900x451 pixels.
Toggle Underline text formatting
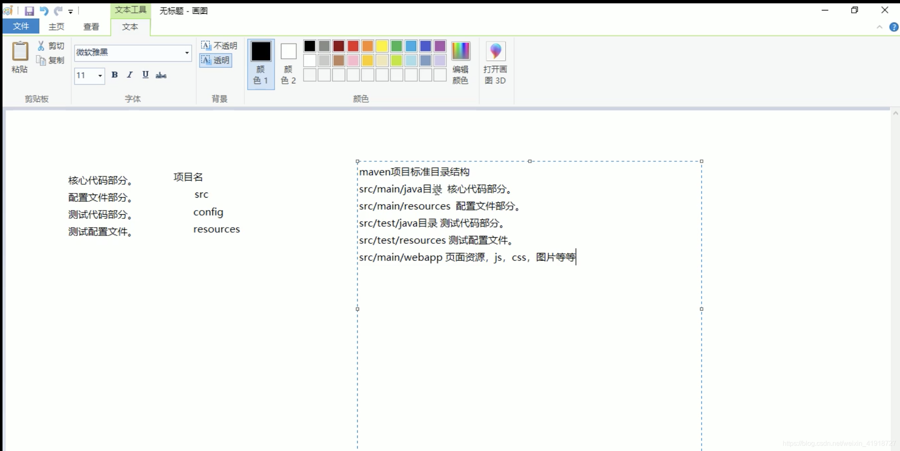145,75
